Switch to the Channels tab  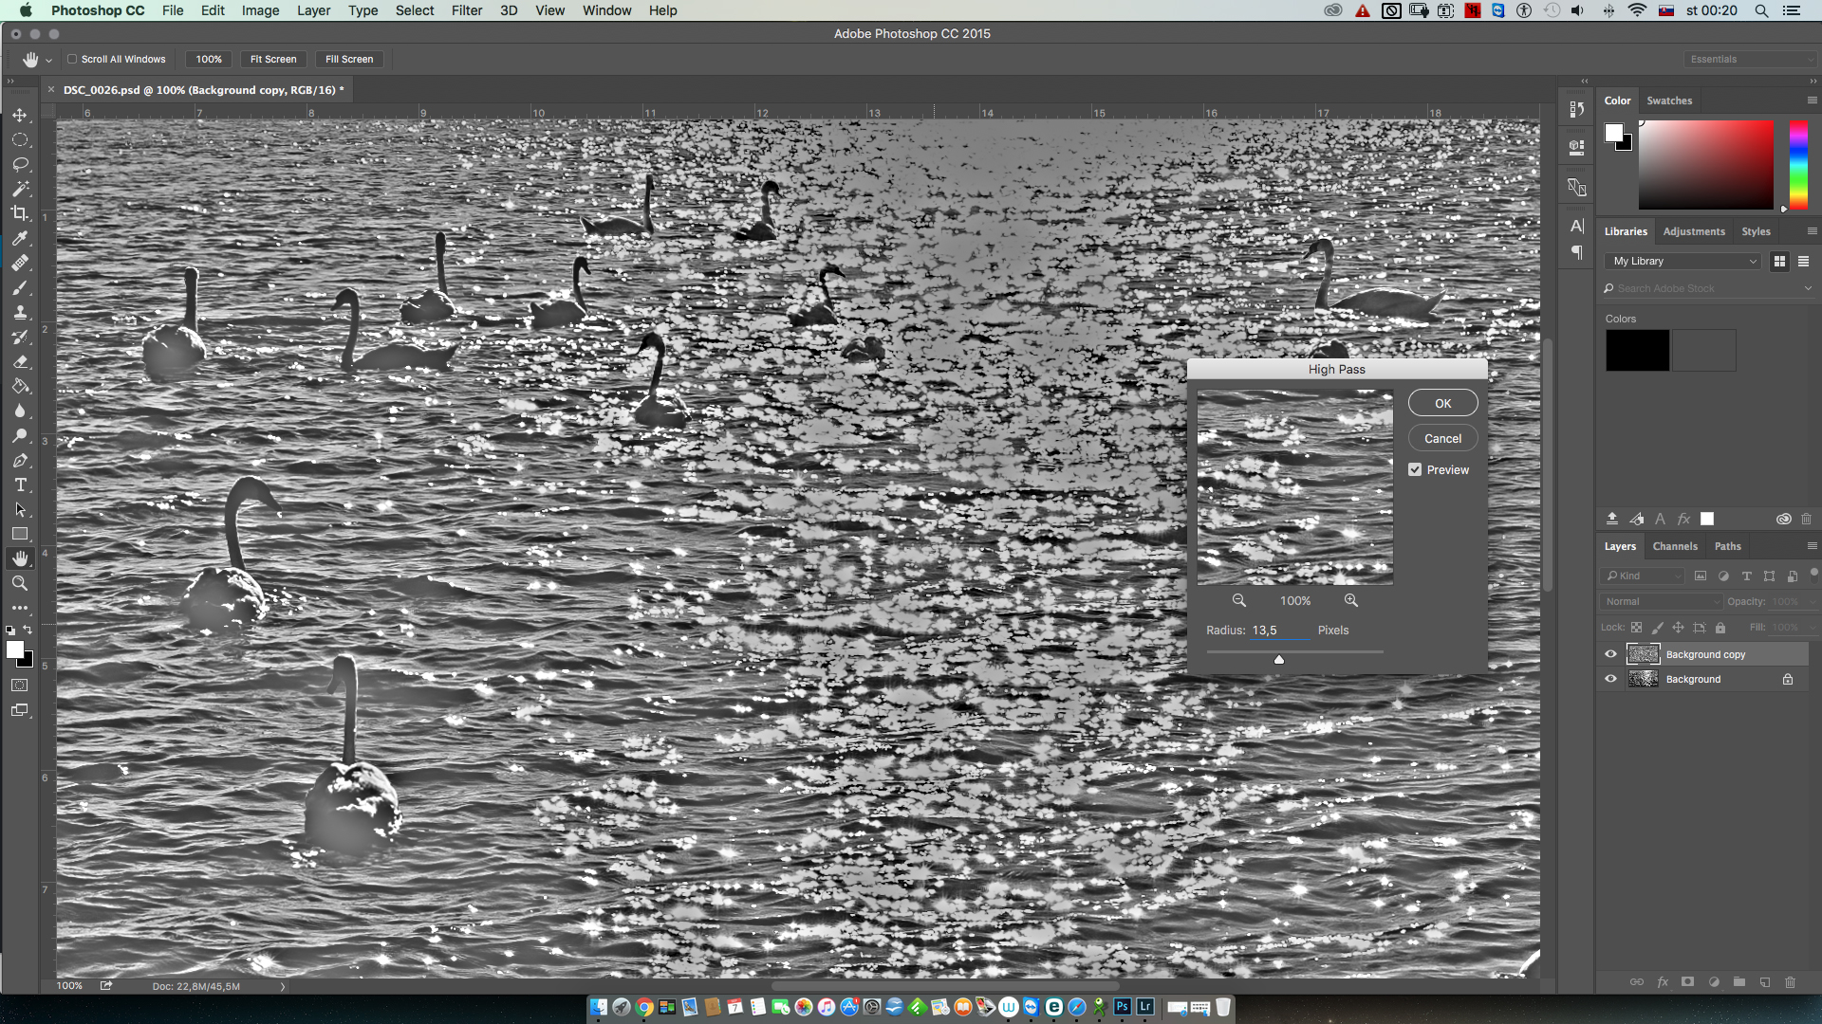1674,546
